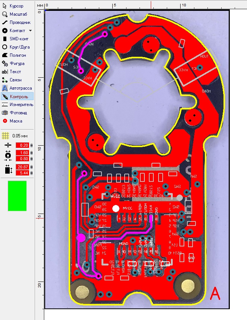The image size is (247, 320).
Task: Adjust stepper next to 20.87 value
Action: [31, 167]
